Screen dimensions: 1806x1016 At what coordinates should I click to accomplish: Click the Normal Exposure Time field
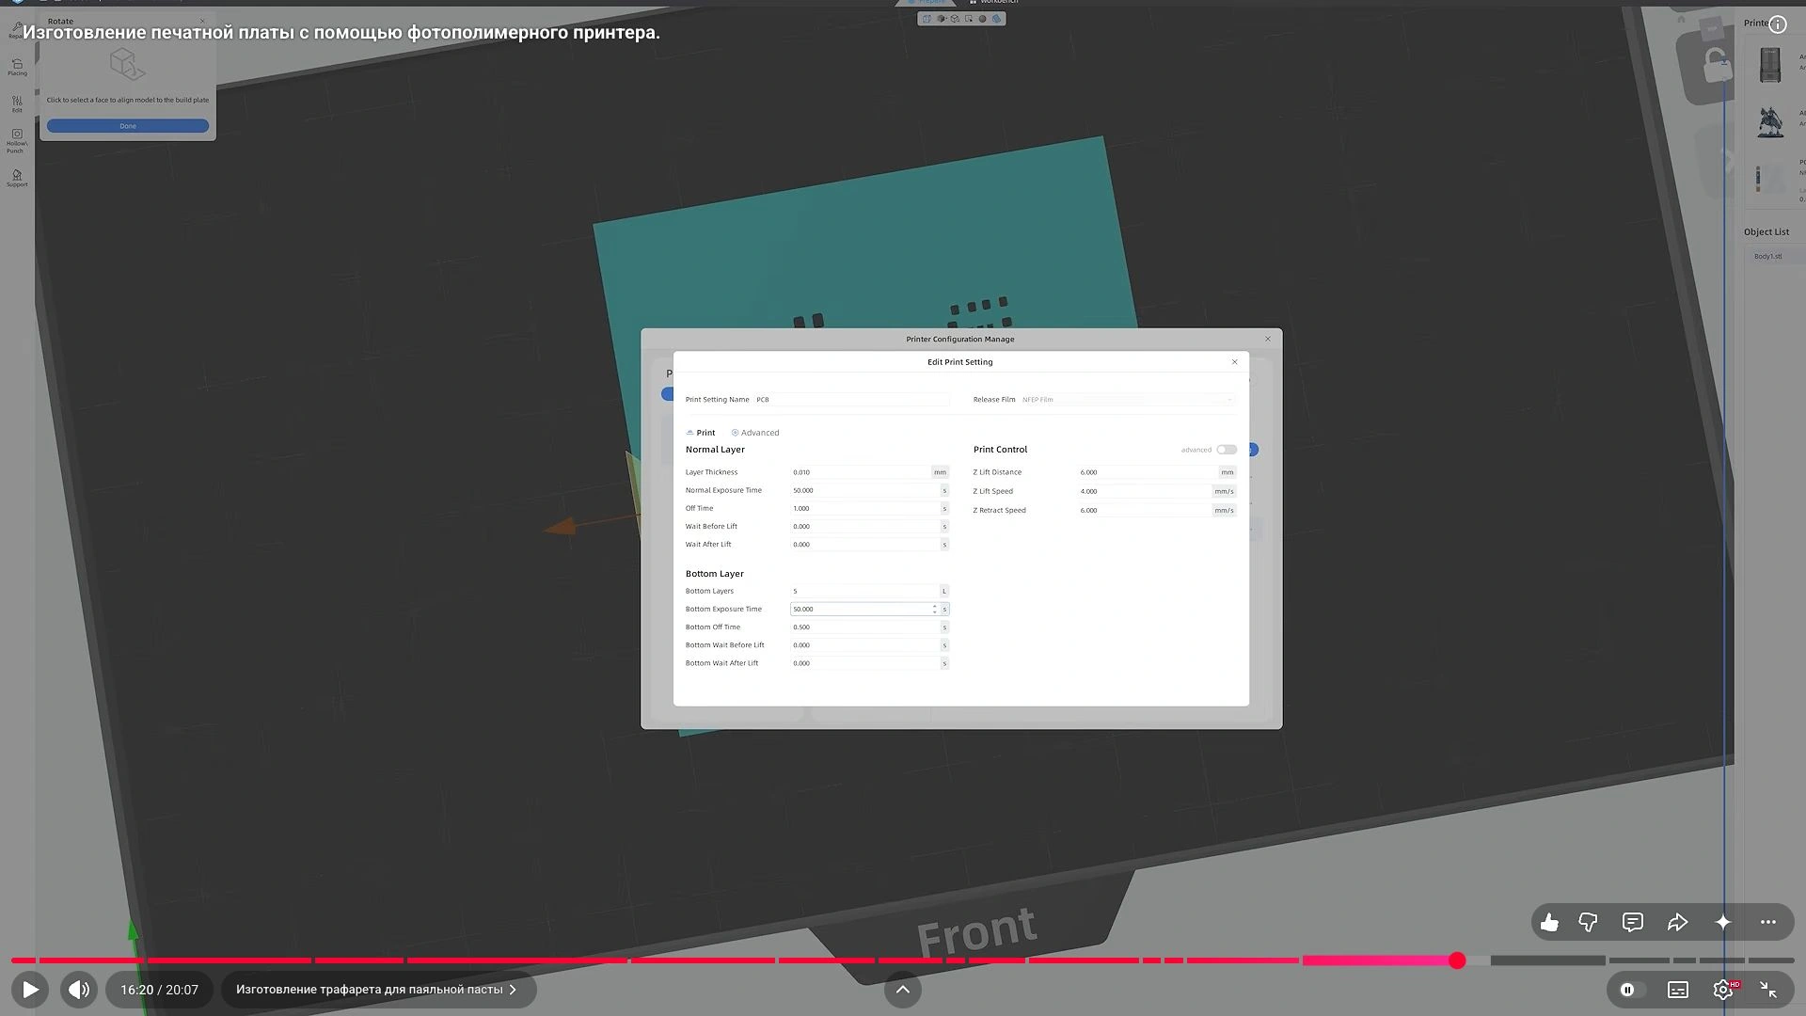[x=865, y=490]
